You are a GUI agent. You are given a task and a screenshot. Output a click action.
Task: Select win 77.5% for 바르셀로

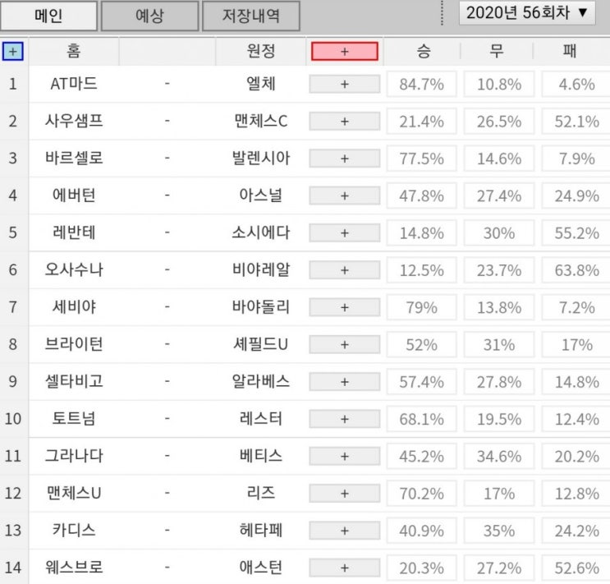pos(422,159)
